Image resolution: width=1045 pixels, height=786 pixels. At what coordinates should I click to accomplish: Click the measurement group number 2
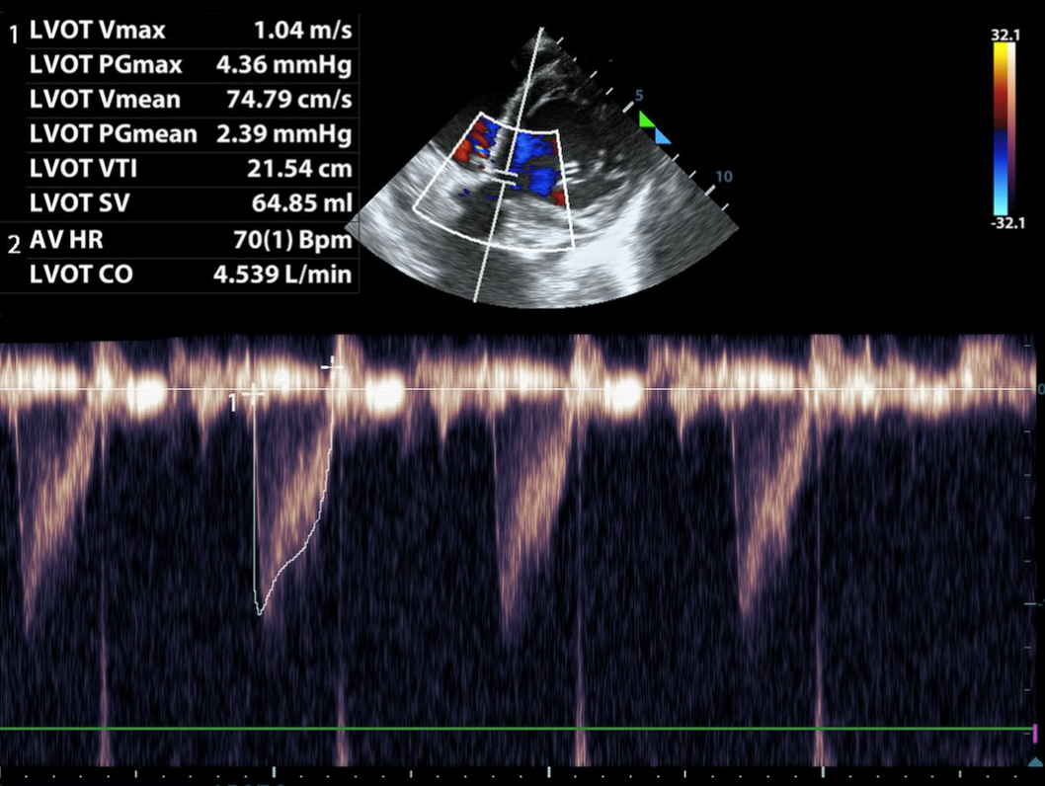pos(14,245)
